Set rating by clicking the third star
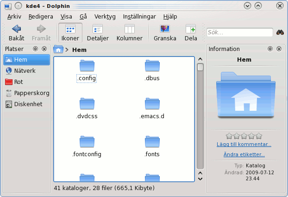This screenshot has height=197, width=288. (x=244, y=136)
